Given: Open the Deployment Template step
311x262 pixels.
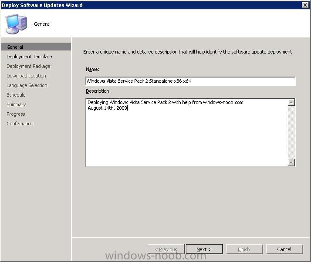Looking at the screenshot, I should (x=29, y=57).
